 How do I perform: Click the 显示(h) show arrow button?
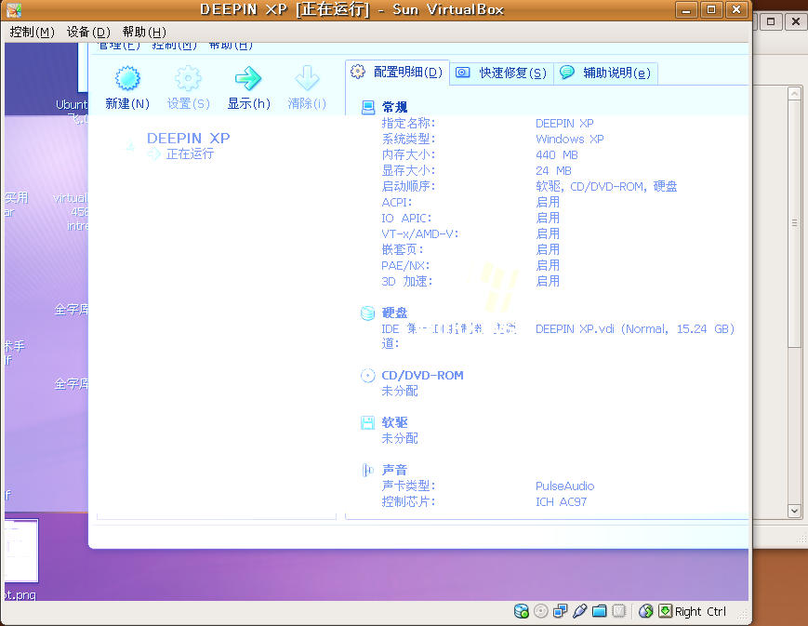tap(248, 87)
